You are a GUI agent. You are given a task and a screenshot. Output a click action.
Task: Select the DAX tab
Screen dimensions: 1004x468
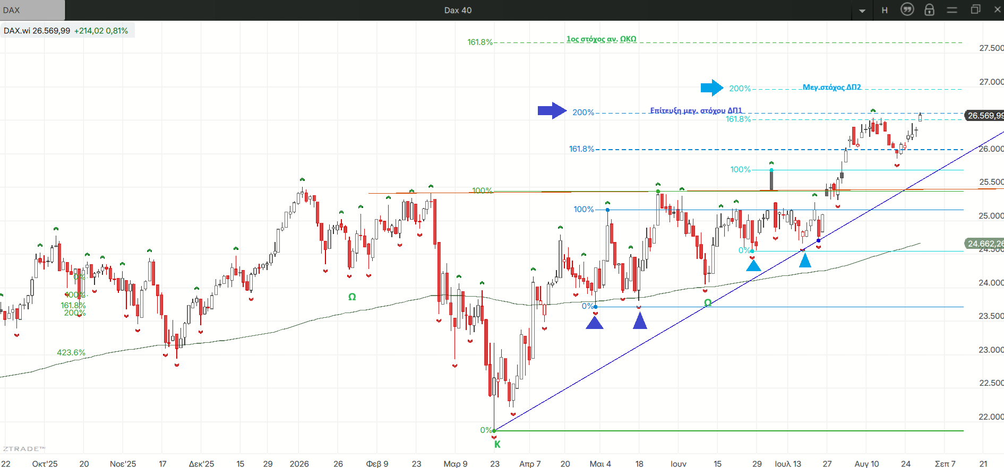[x=32, y=10]
